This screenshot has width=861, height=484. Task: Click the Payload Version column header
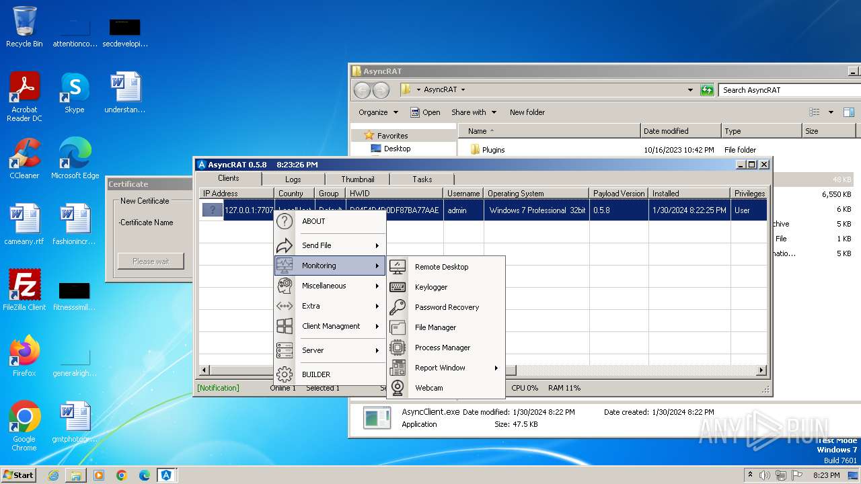pyautogui.click(x=619, y=194)
